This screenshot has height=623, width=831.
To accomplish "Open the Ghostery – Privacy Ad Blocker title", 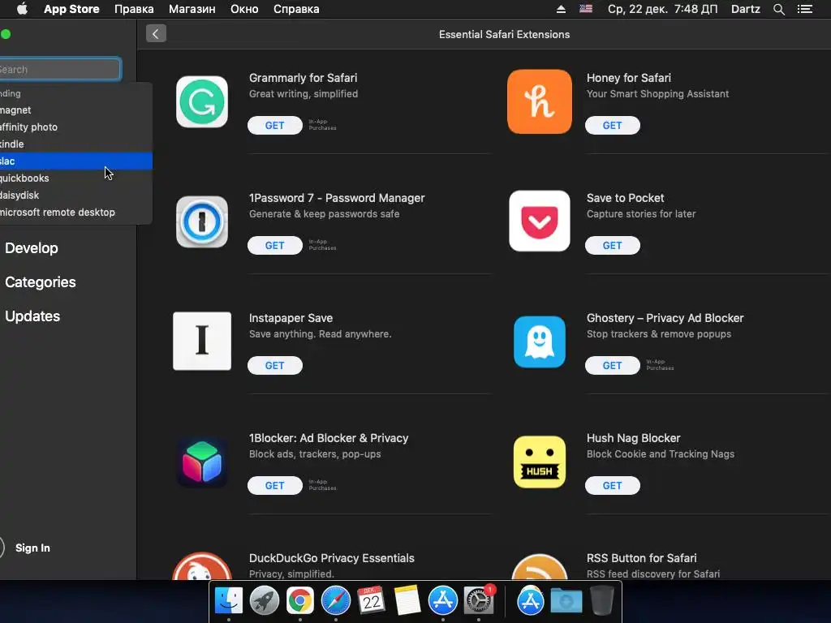I will tap(665, 318).
